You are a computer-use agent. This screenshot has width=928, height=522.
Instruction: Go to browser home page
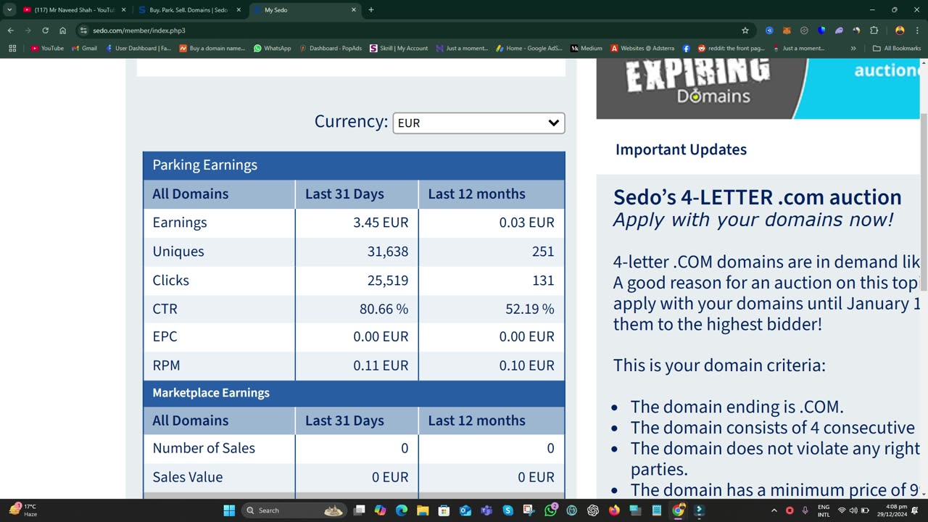63,30
